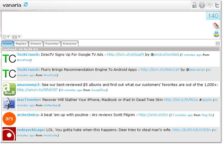The height and width of the screenshot is (144, 223).
Task: Open the @leenarao mention
Action: (197, 70)
